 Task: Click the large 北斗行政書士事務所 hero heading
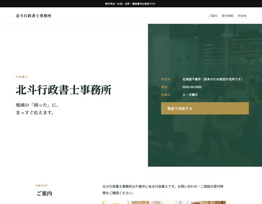[63, 90]
